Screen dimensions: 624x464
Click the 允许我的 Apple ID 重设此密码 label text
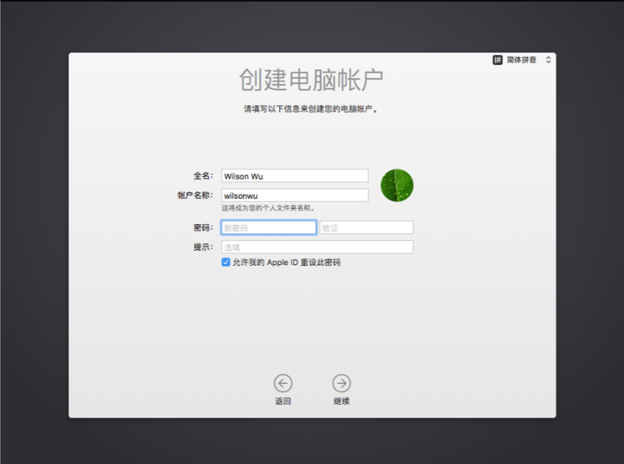tap(287, 262)
